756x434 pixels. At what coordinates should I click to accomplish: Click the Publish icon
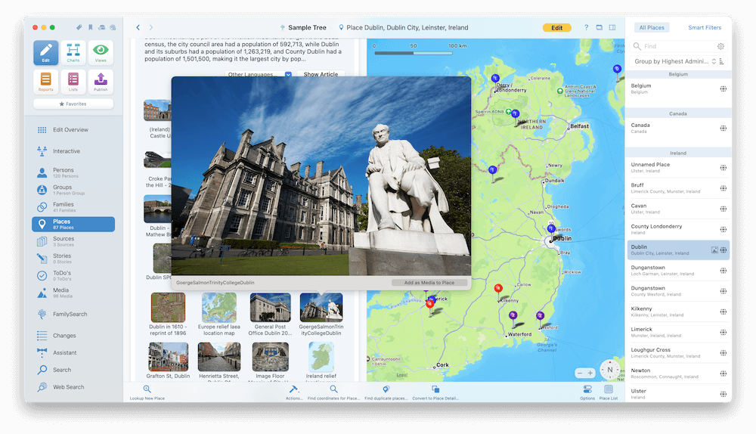tap(101, 81)
